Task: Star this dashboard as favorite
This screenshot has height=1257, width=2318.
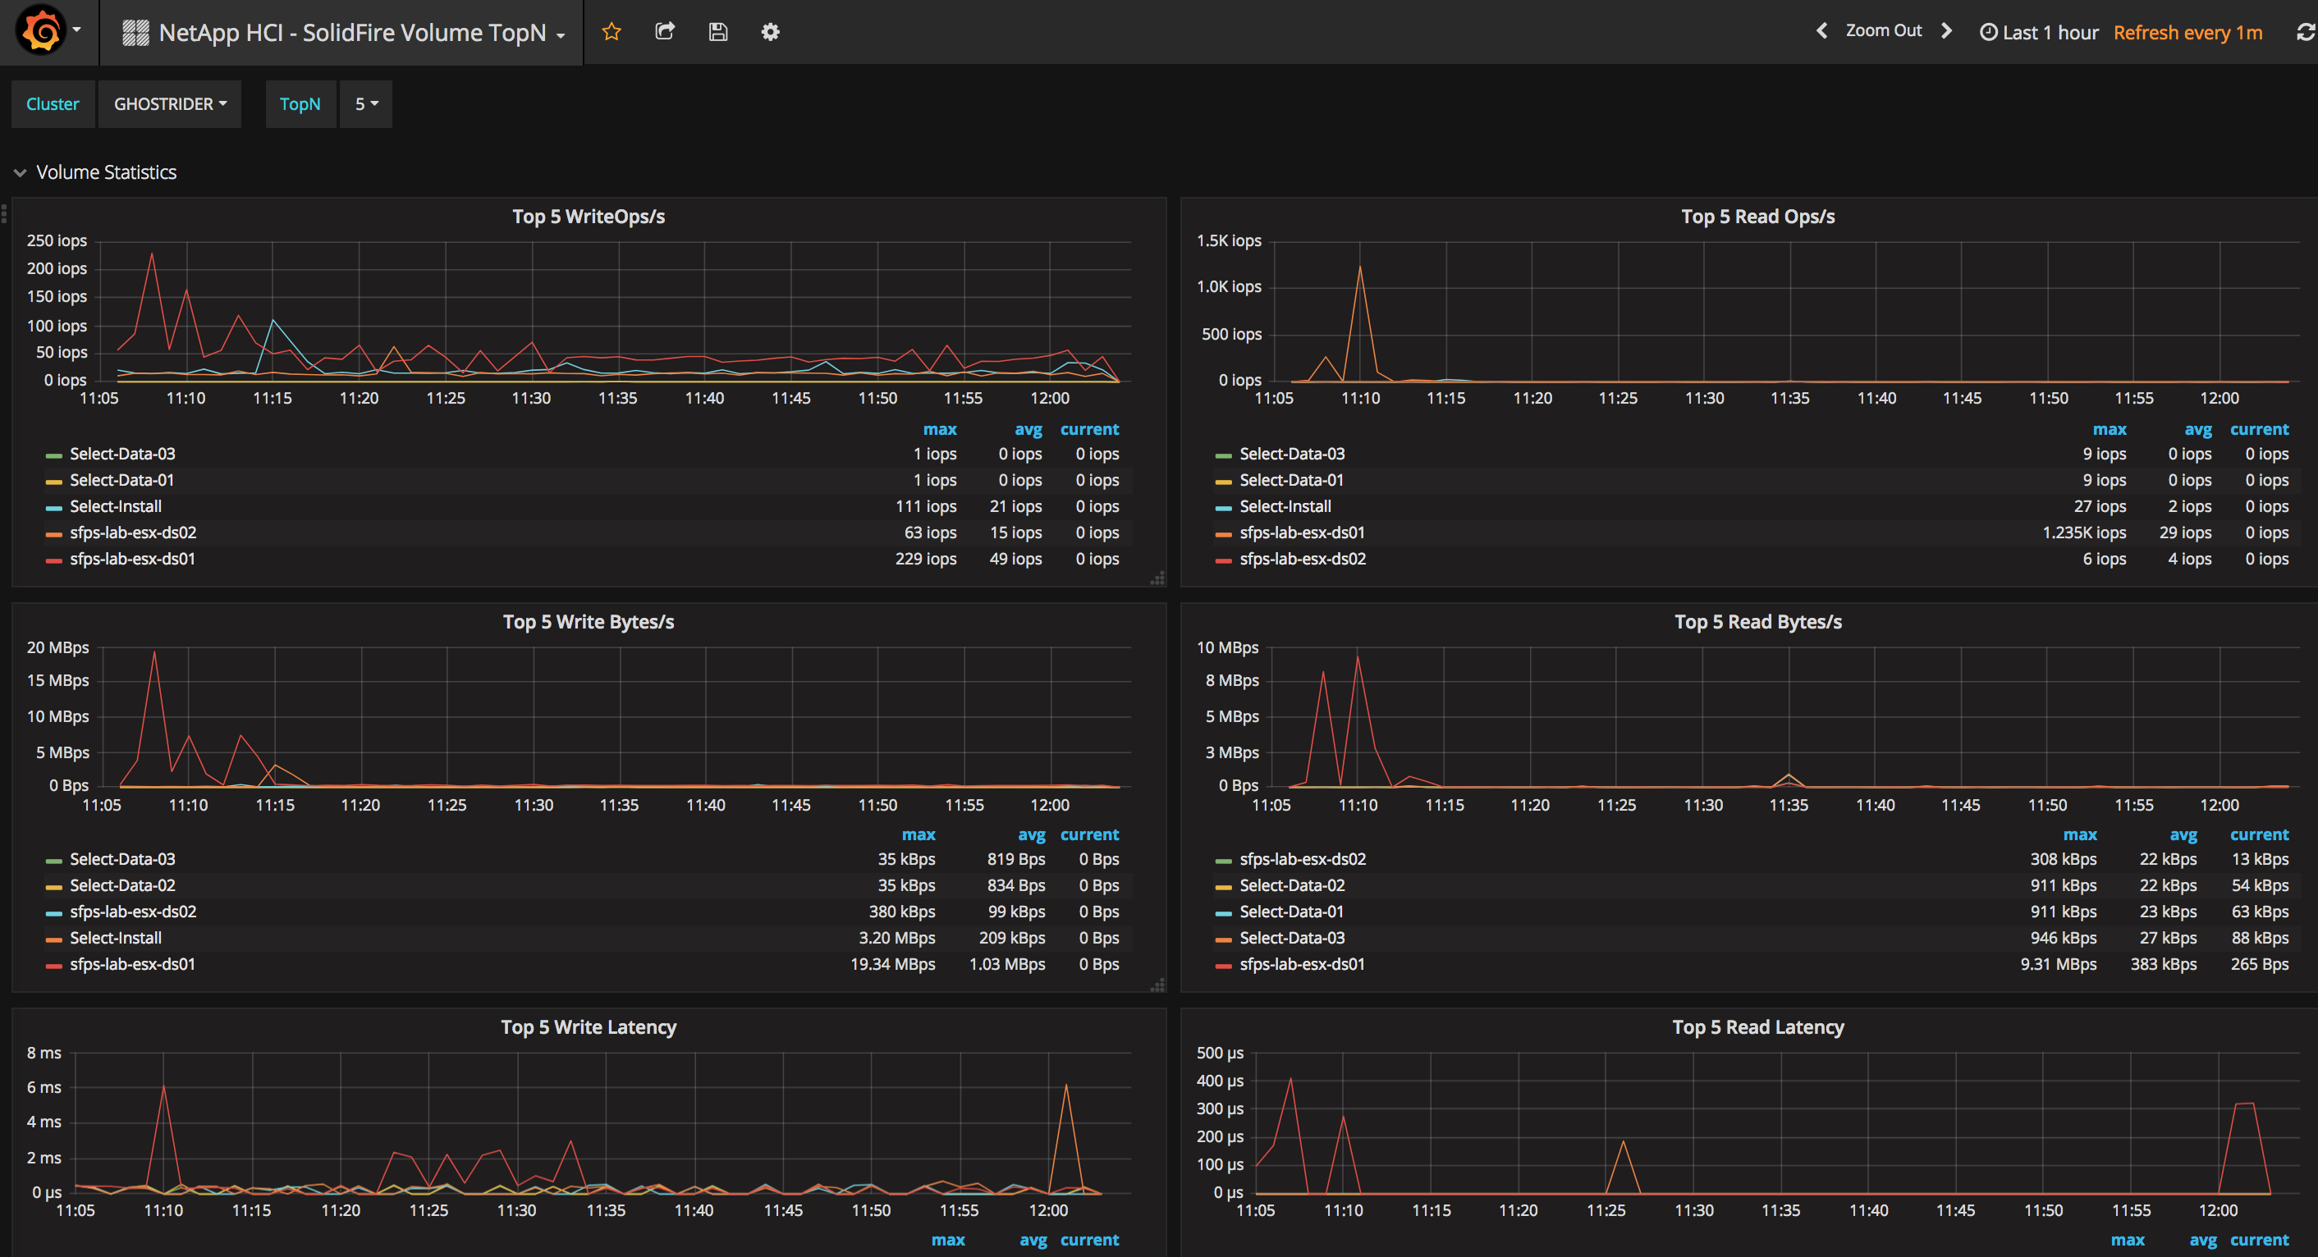Action: coord(612,31)
